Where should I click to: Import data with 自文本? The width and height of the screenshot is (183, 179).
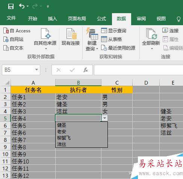(13, 48)
